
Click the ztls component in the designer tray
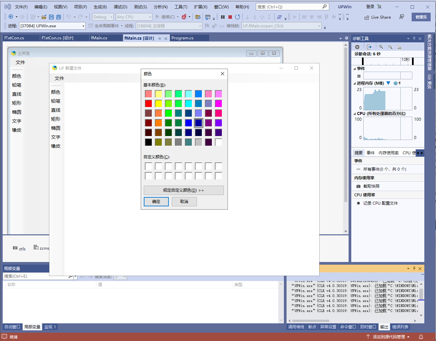click(x=19, y=248)
